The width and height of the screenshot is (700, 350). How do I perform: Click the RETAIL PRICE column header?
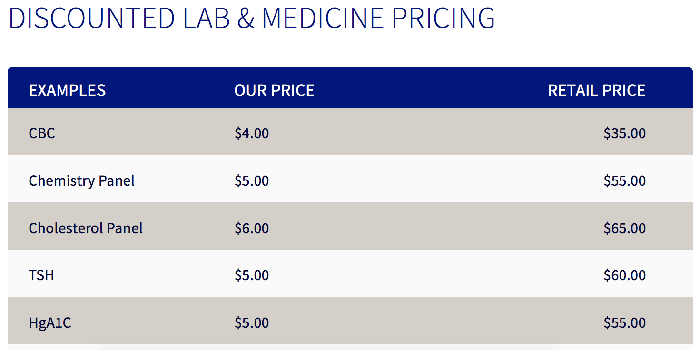click(x=597, y=90)
